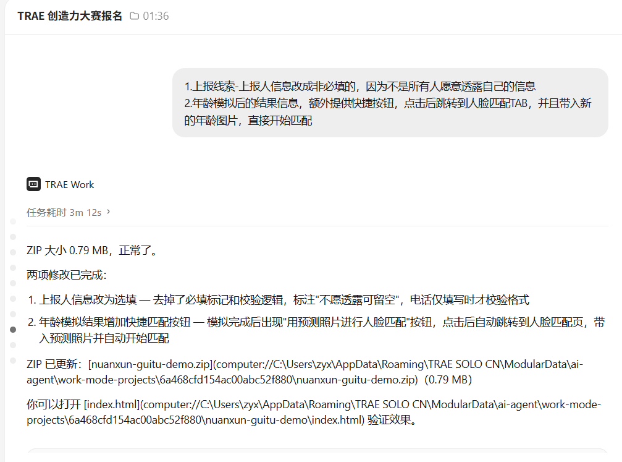The image size is (622, 462).
Task: Open the index.html file link
Action: click(314, 412)
